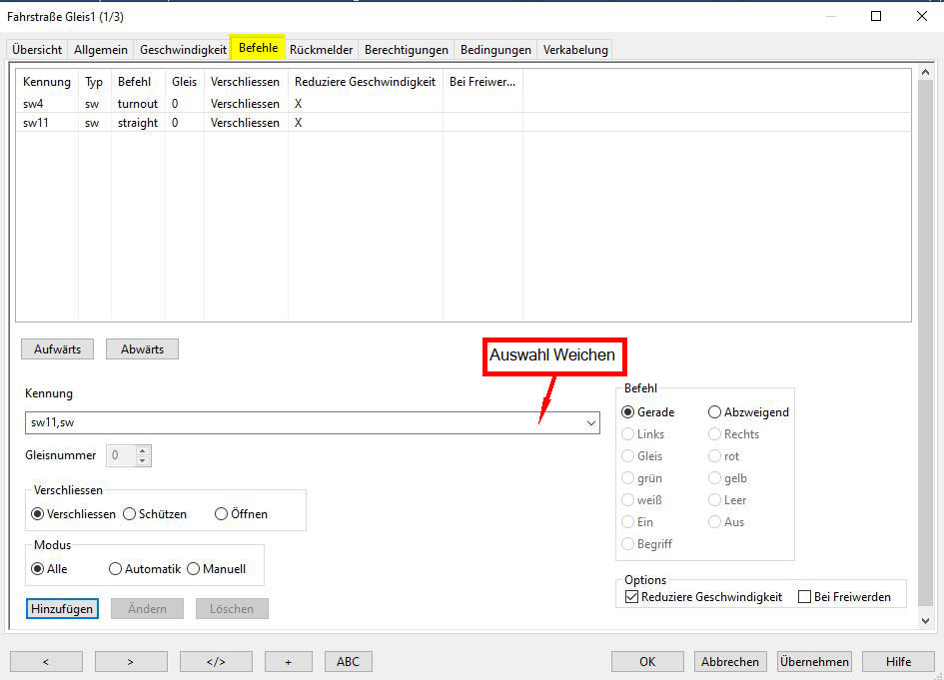The width and height of the screenshot is (944, 680).
Task: Click the next route '>' button
Action: [131, 661]
